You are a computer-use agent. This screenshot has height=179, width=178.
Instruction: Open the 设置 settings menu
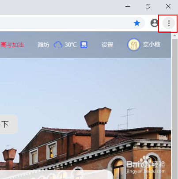click(107, 45)
